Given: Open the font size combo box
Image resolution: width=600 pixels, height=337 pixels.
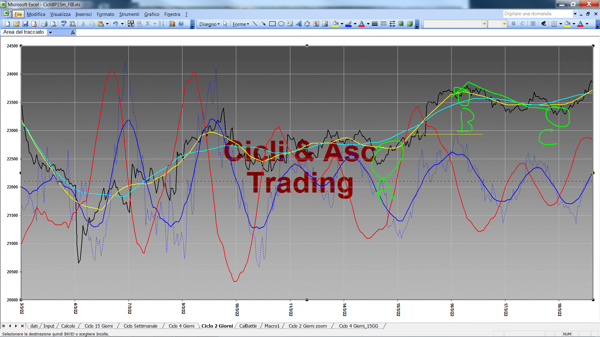Looking at the screenshot, I should click(x=497, y=24).
